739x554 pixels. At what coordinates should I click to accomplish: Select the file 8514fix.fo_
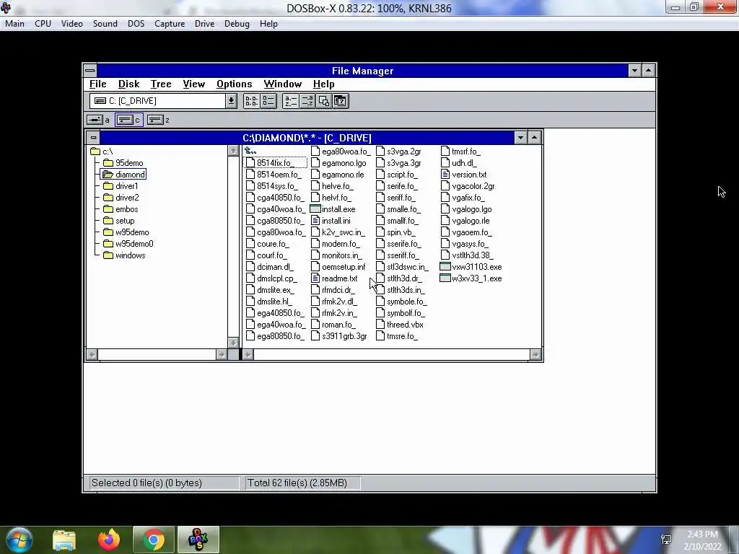pos(275,163)
